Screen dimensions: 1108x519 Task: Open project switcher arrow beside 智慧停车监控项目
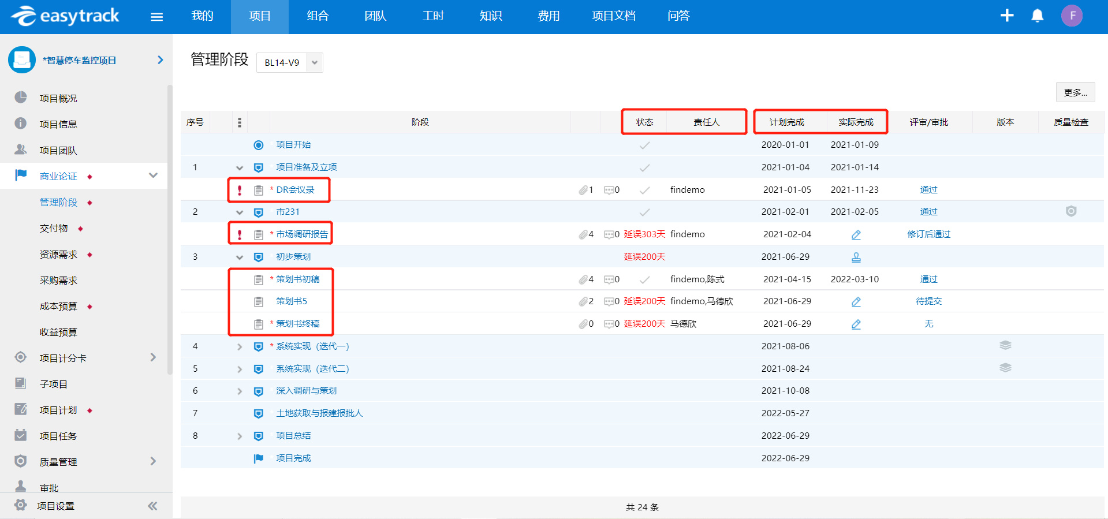click(x=161, y=60)
